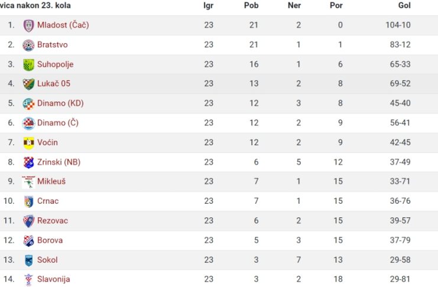The width and height of the screenshot is (438, 287).
Task: Click the Mikleuš club logo
Action: 28,182
